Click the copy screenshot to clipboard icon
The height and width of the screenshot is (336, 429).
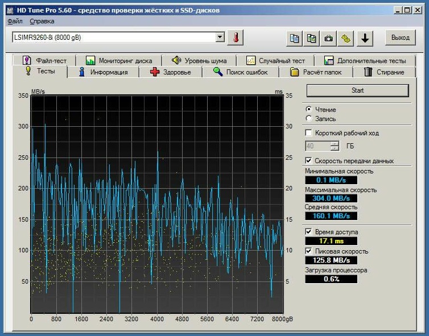(311, 38)
